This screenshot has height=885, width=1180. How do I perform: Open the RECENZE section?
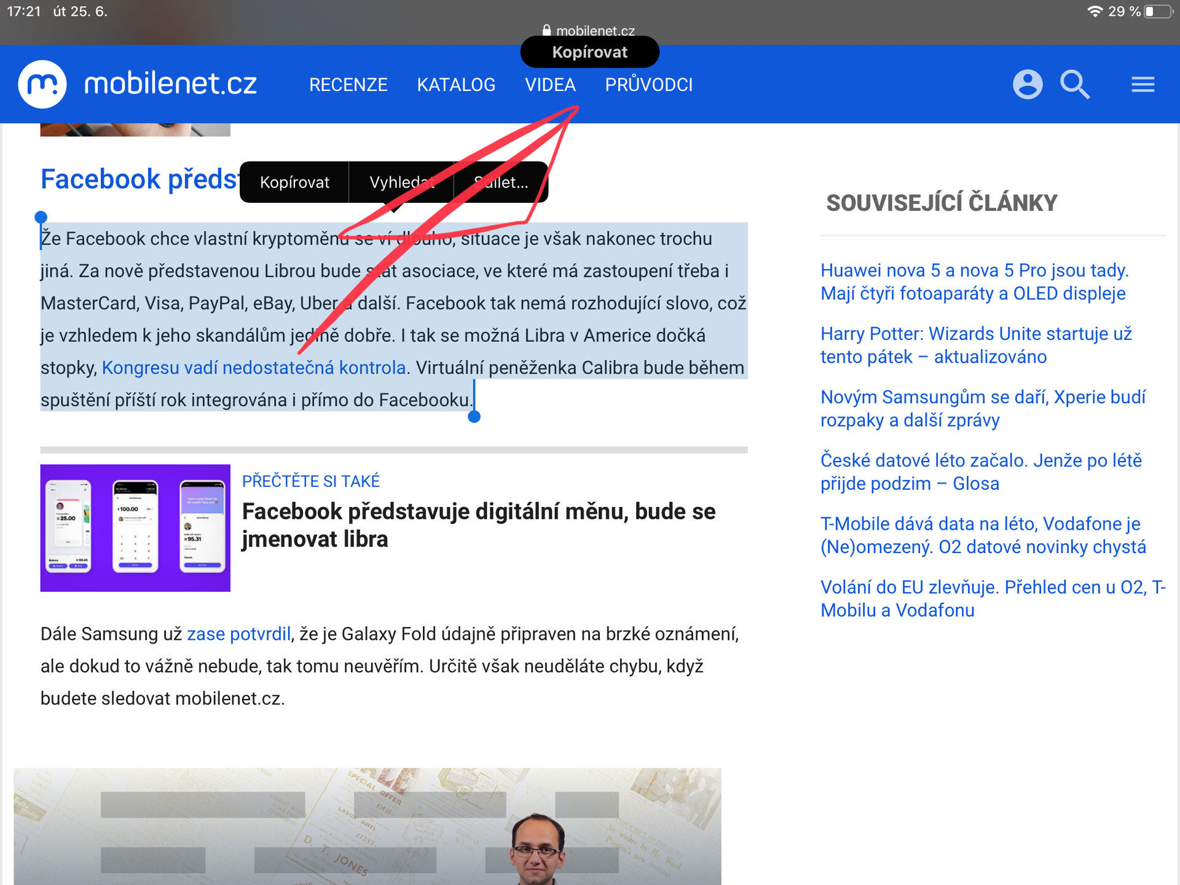pyautogui.click(x=349, y=84)
